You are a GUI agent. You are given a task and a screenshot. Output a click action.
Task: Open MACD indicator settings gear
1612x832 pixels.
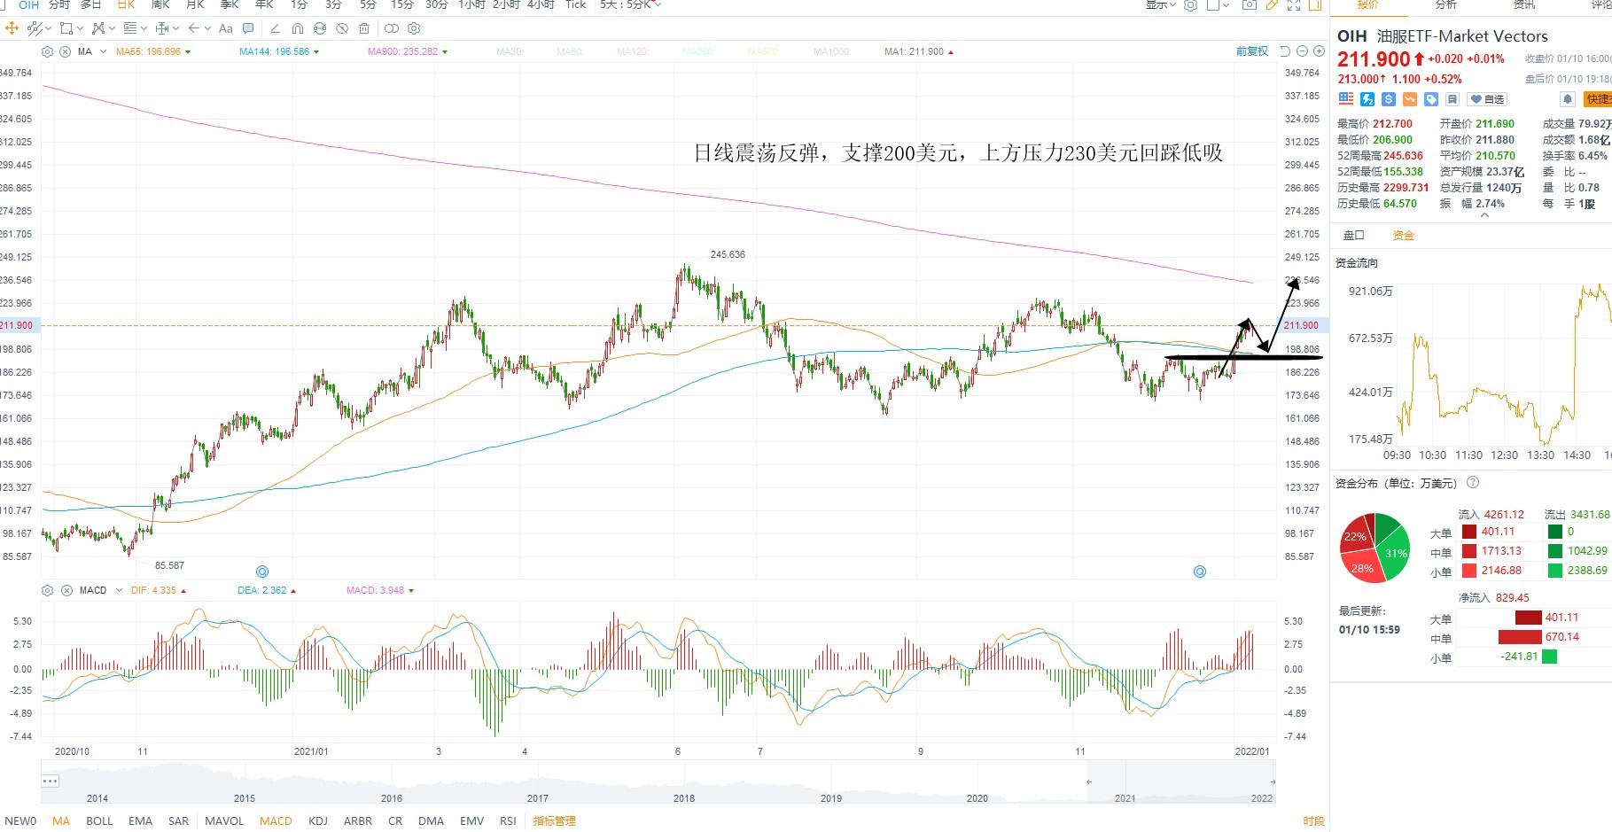[47, 590]
